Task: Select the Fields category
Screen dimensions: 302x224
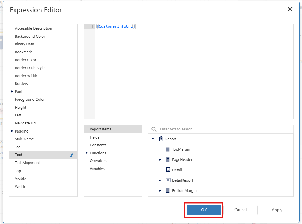Action: pos(95,137)
